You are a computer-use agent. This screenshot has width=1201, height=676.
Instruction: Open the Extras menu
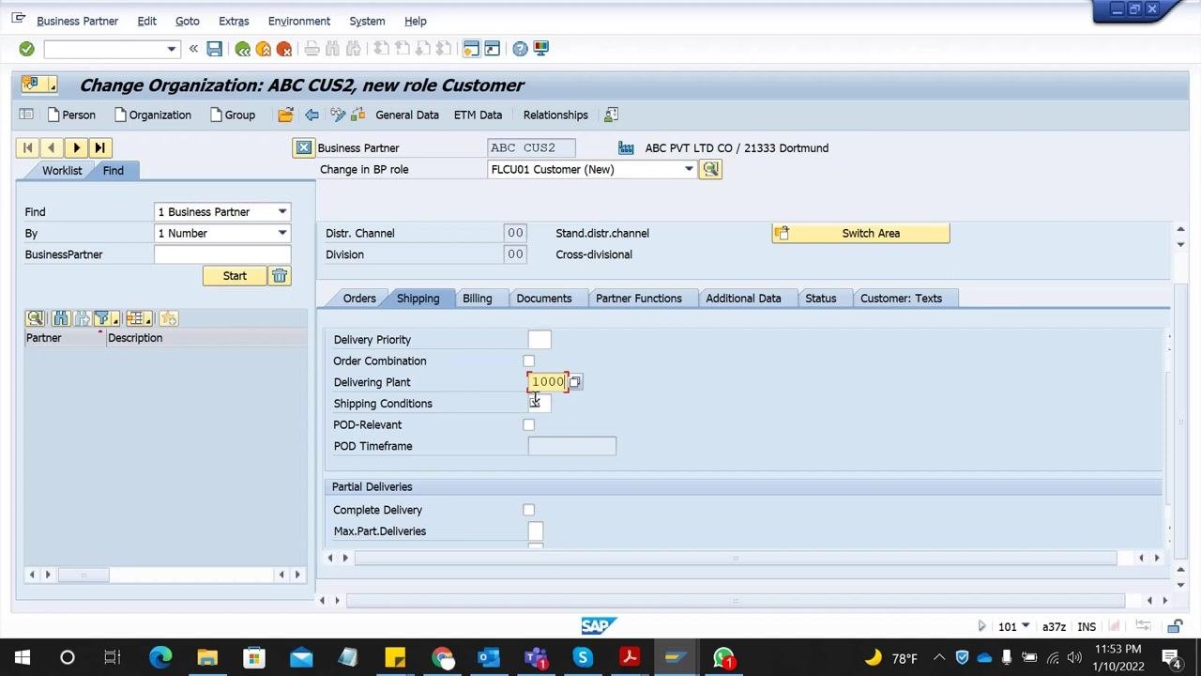234,21
